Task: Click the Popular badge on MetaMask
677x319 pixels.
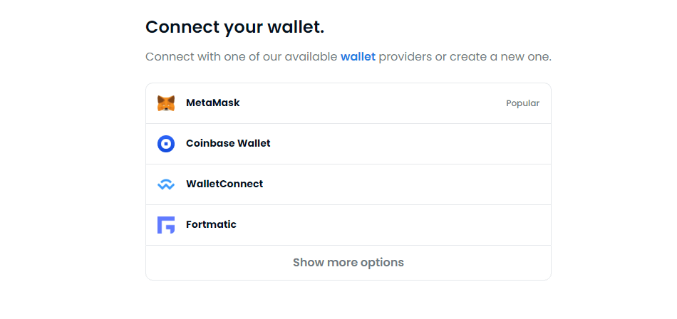Action: click(522, 103)
